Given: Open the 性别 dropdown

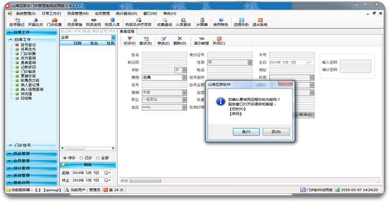Looking at the screenshot, I should click(x=250, y=63).
